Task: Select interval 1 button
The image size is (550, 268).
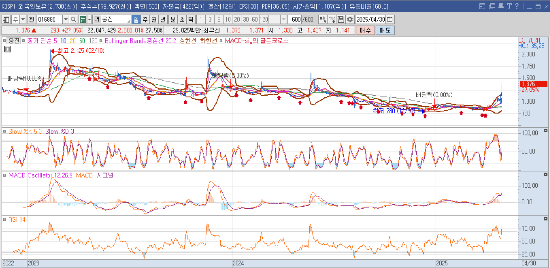Action: pyautogui.click(x=201, y=20)
